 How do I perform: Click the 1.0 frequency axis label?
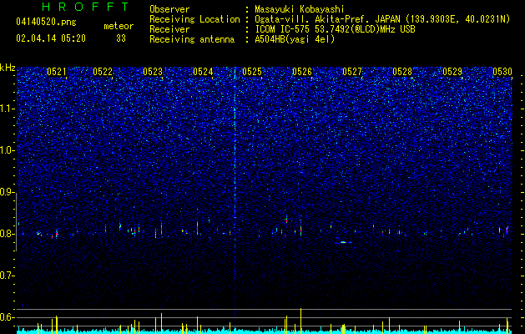[x=7, y=150]
